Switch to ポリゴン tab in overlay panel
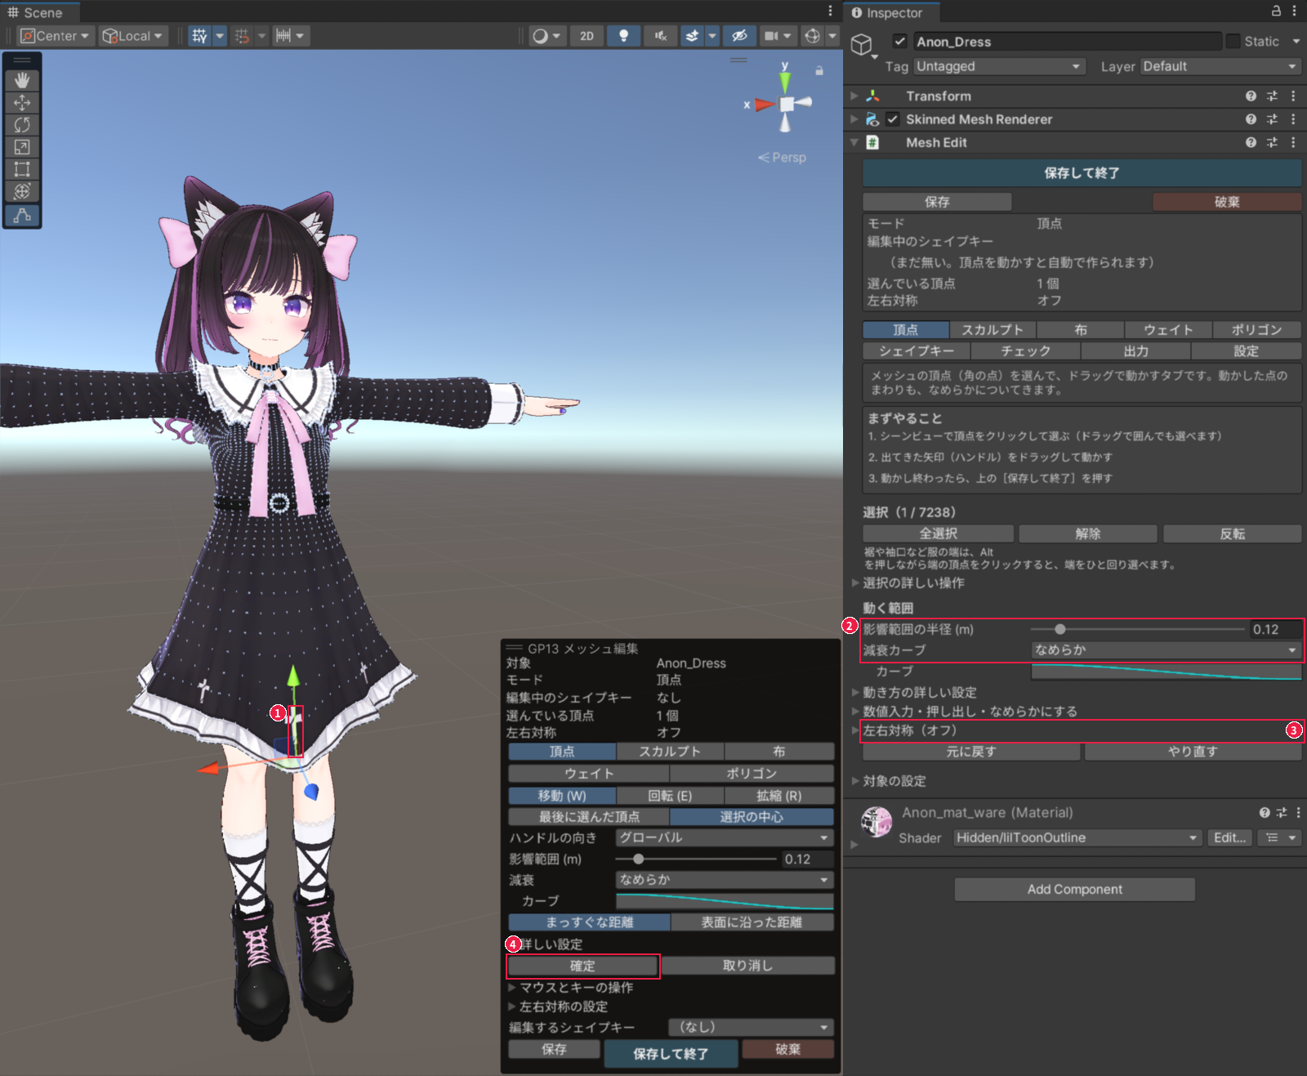The height and width of the screenshot is (1076, 1307). (752, 773)
